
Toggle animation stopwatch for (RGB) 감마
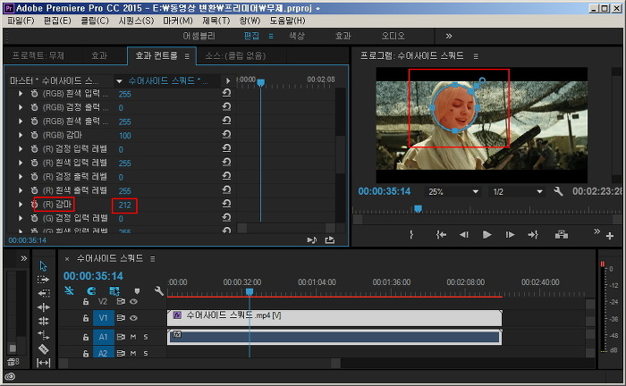34,135
